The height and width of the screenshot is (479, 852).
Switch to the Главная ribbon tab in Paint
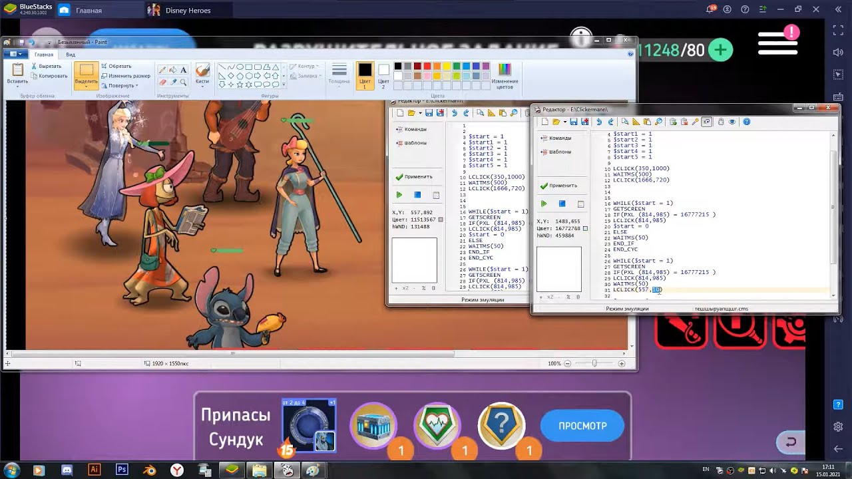(44, 55)
